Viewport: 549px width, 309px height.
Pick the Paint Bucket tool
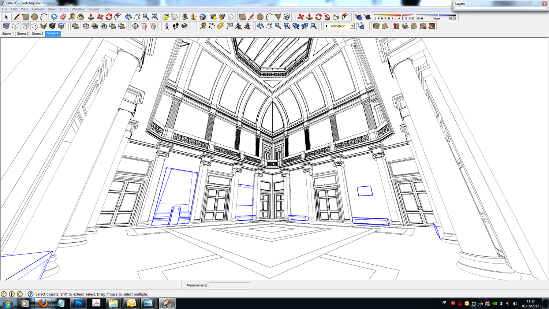tap(81, 17)
